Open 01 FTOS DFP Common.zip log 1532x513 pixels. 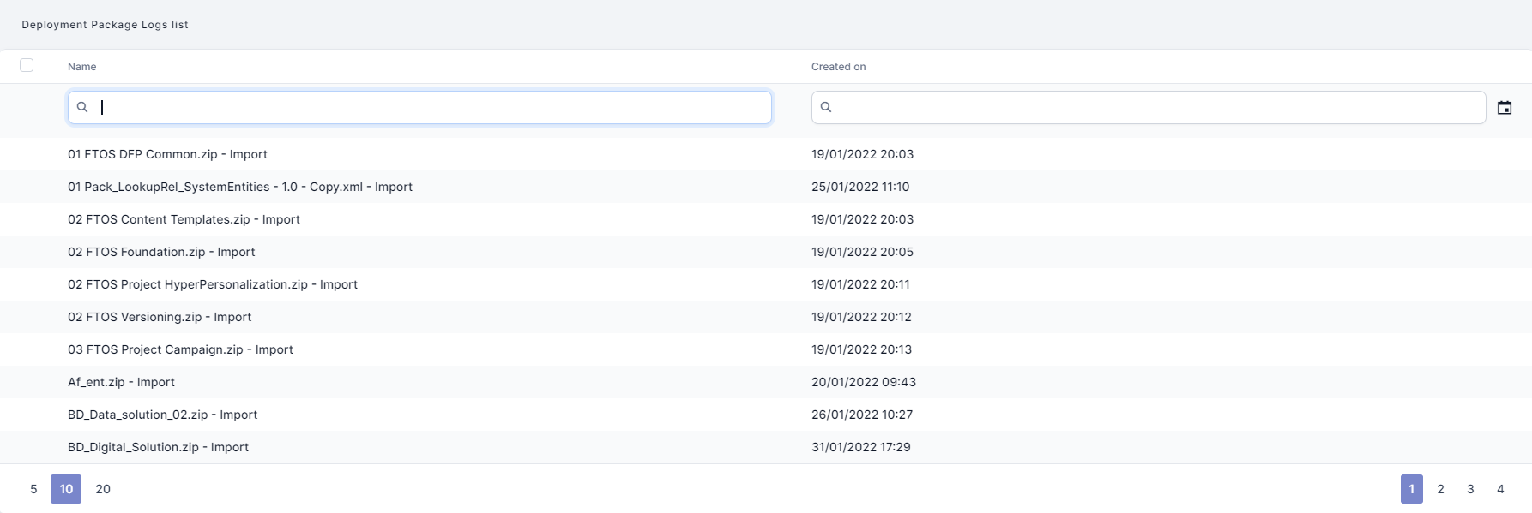tap(167, 154)
